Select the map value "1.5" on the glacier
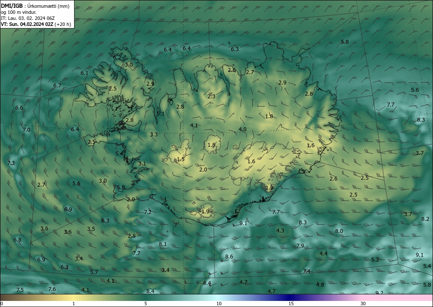 pos(181,159)
